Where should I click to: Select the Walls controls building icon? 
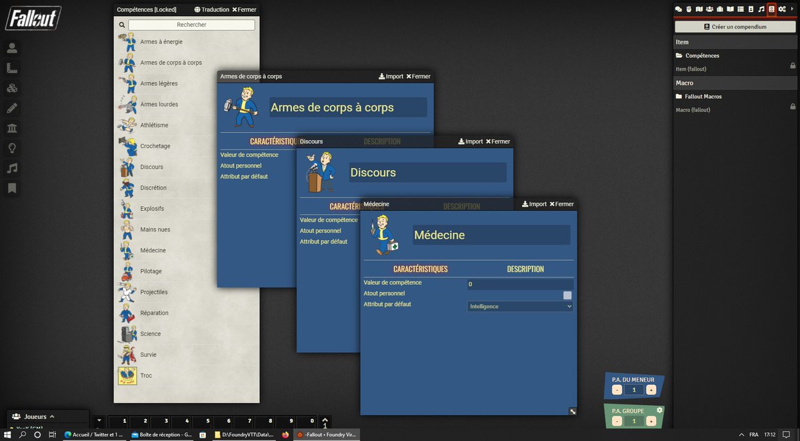pos(12,128)
